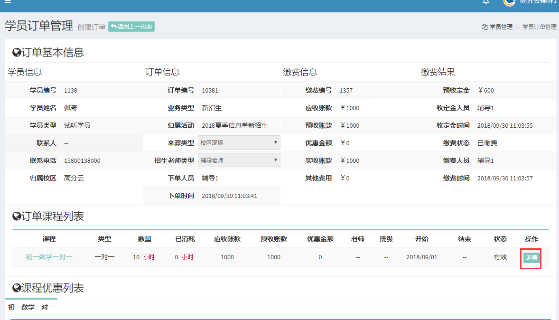The image size is (559, 320).
Task: Click the 学员订单管理 breadcrumb item
Action: click(x=539, y=27)
